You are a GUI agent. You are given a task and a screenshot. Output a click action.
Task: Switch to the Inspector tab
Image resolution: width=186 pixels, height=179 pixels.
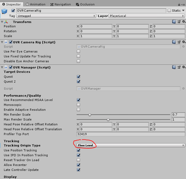coord(12,4)
